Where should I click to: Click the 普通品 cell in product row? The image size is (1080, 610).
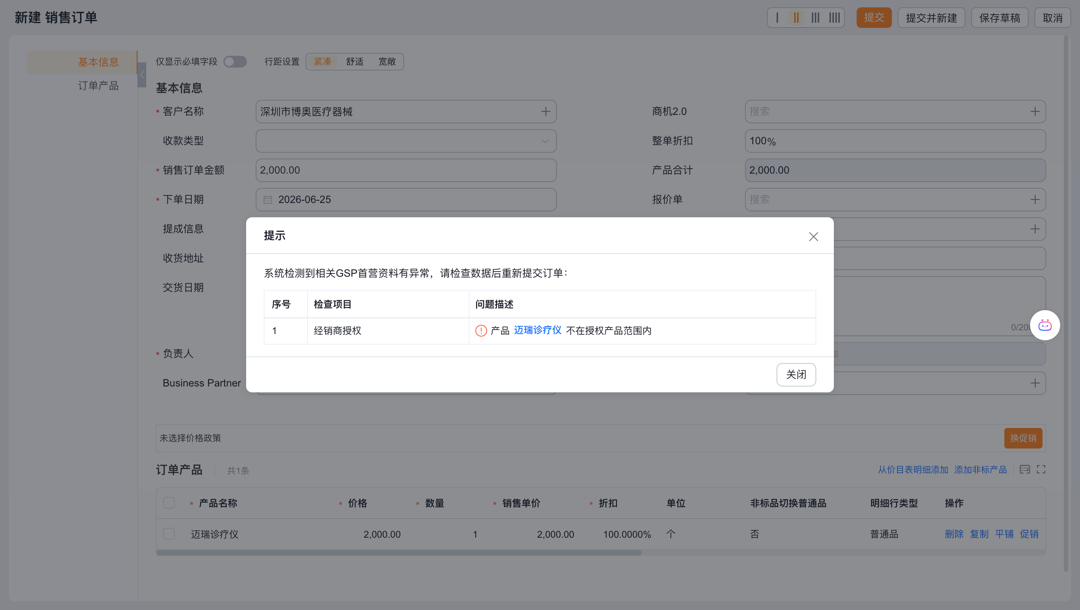coord(884,534)
